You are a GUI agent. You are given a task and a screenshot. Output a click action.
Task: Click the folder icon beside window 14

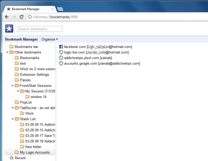pos(27,97)
